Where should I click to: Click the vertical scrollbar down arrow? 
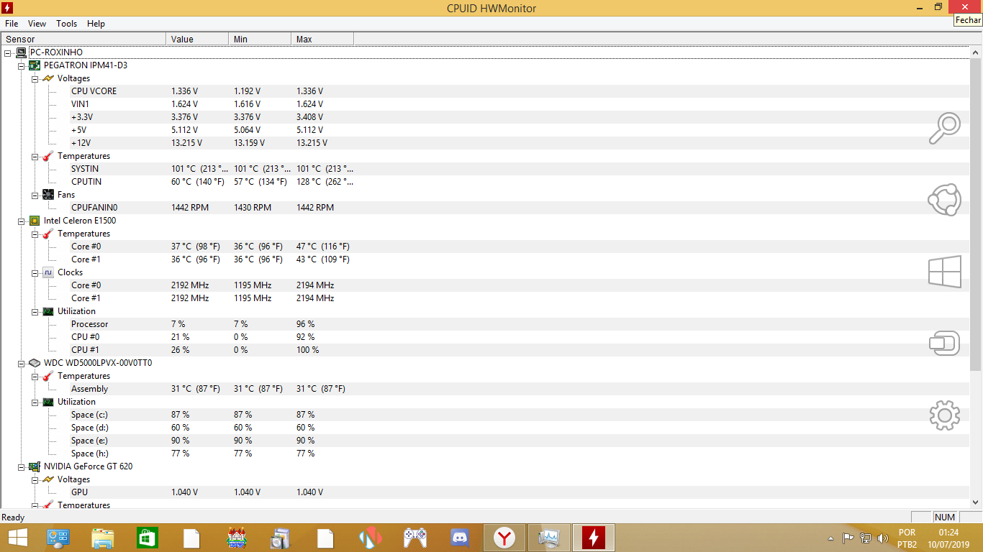click(x=976, y=502)
